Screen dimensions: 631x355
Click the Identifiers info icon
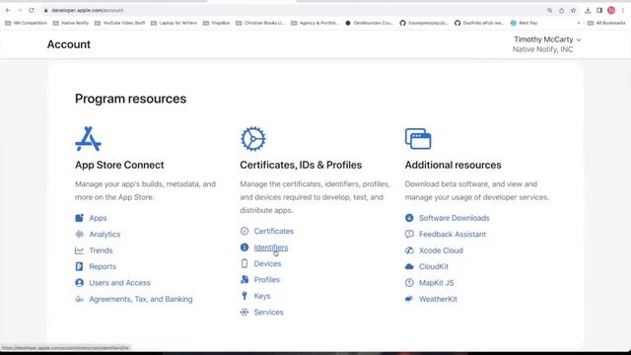pyautogui.click(x=245, y=248)
